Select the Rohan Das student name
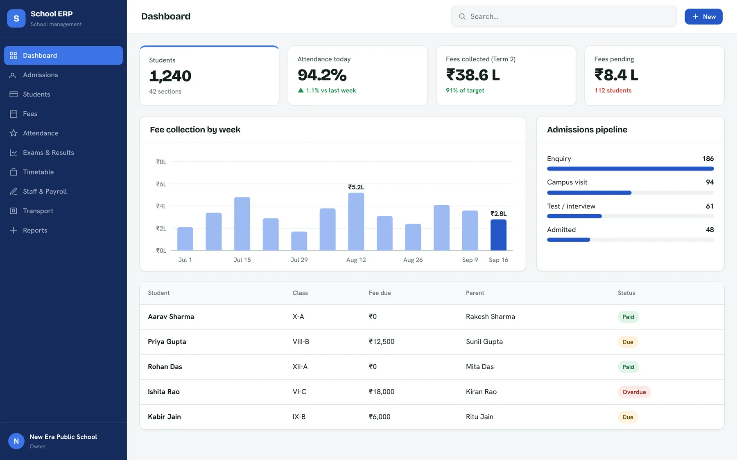 click(165, 367)
